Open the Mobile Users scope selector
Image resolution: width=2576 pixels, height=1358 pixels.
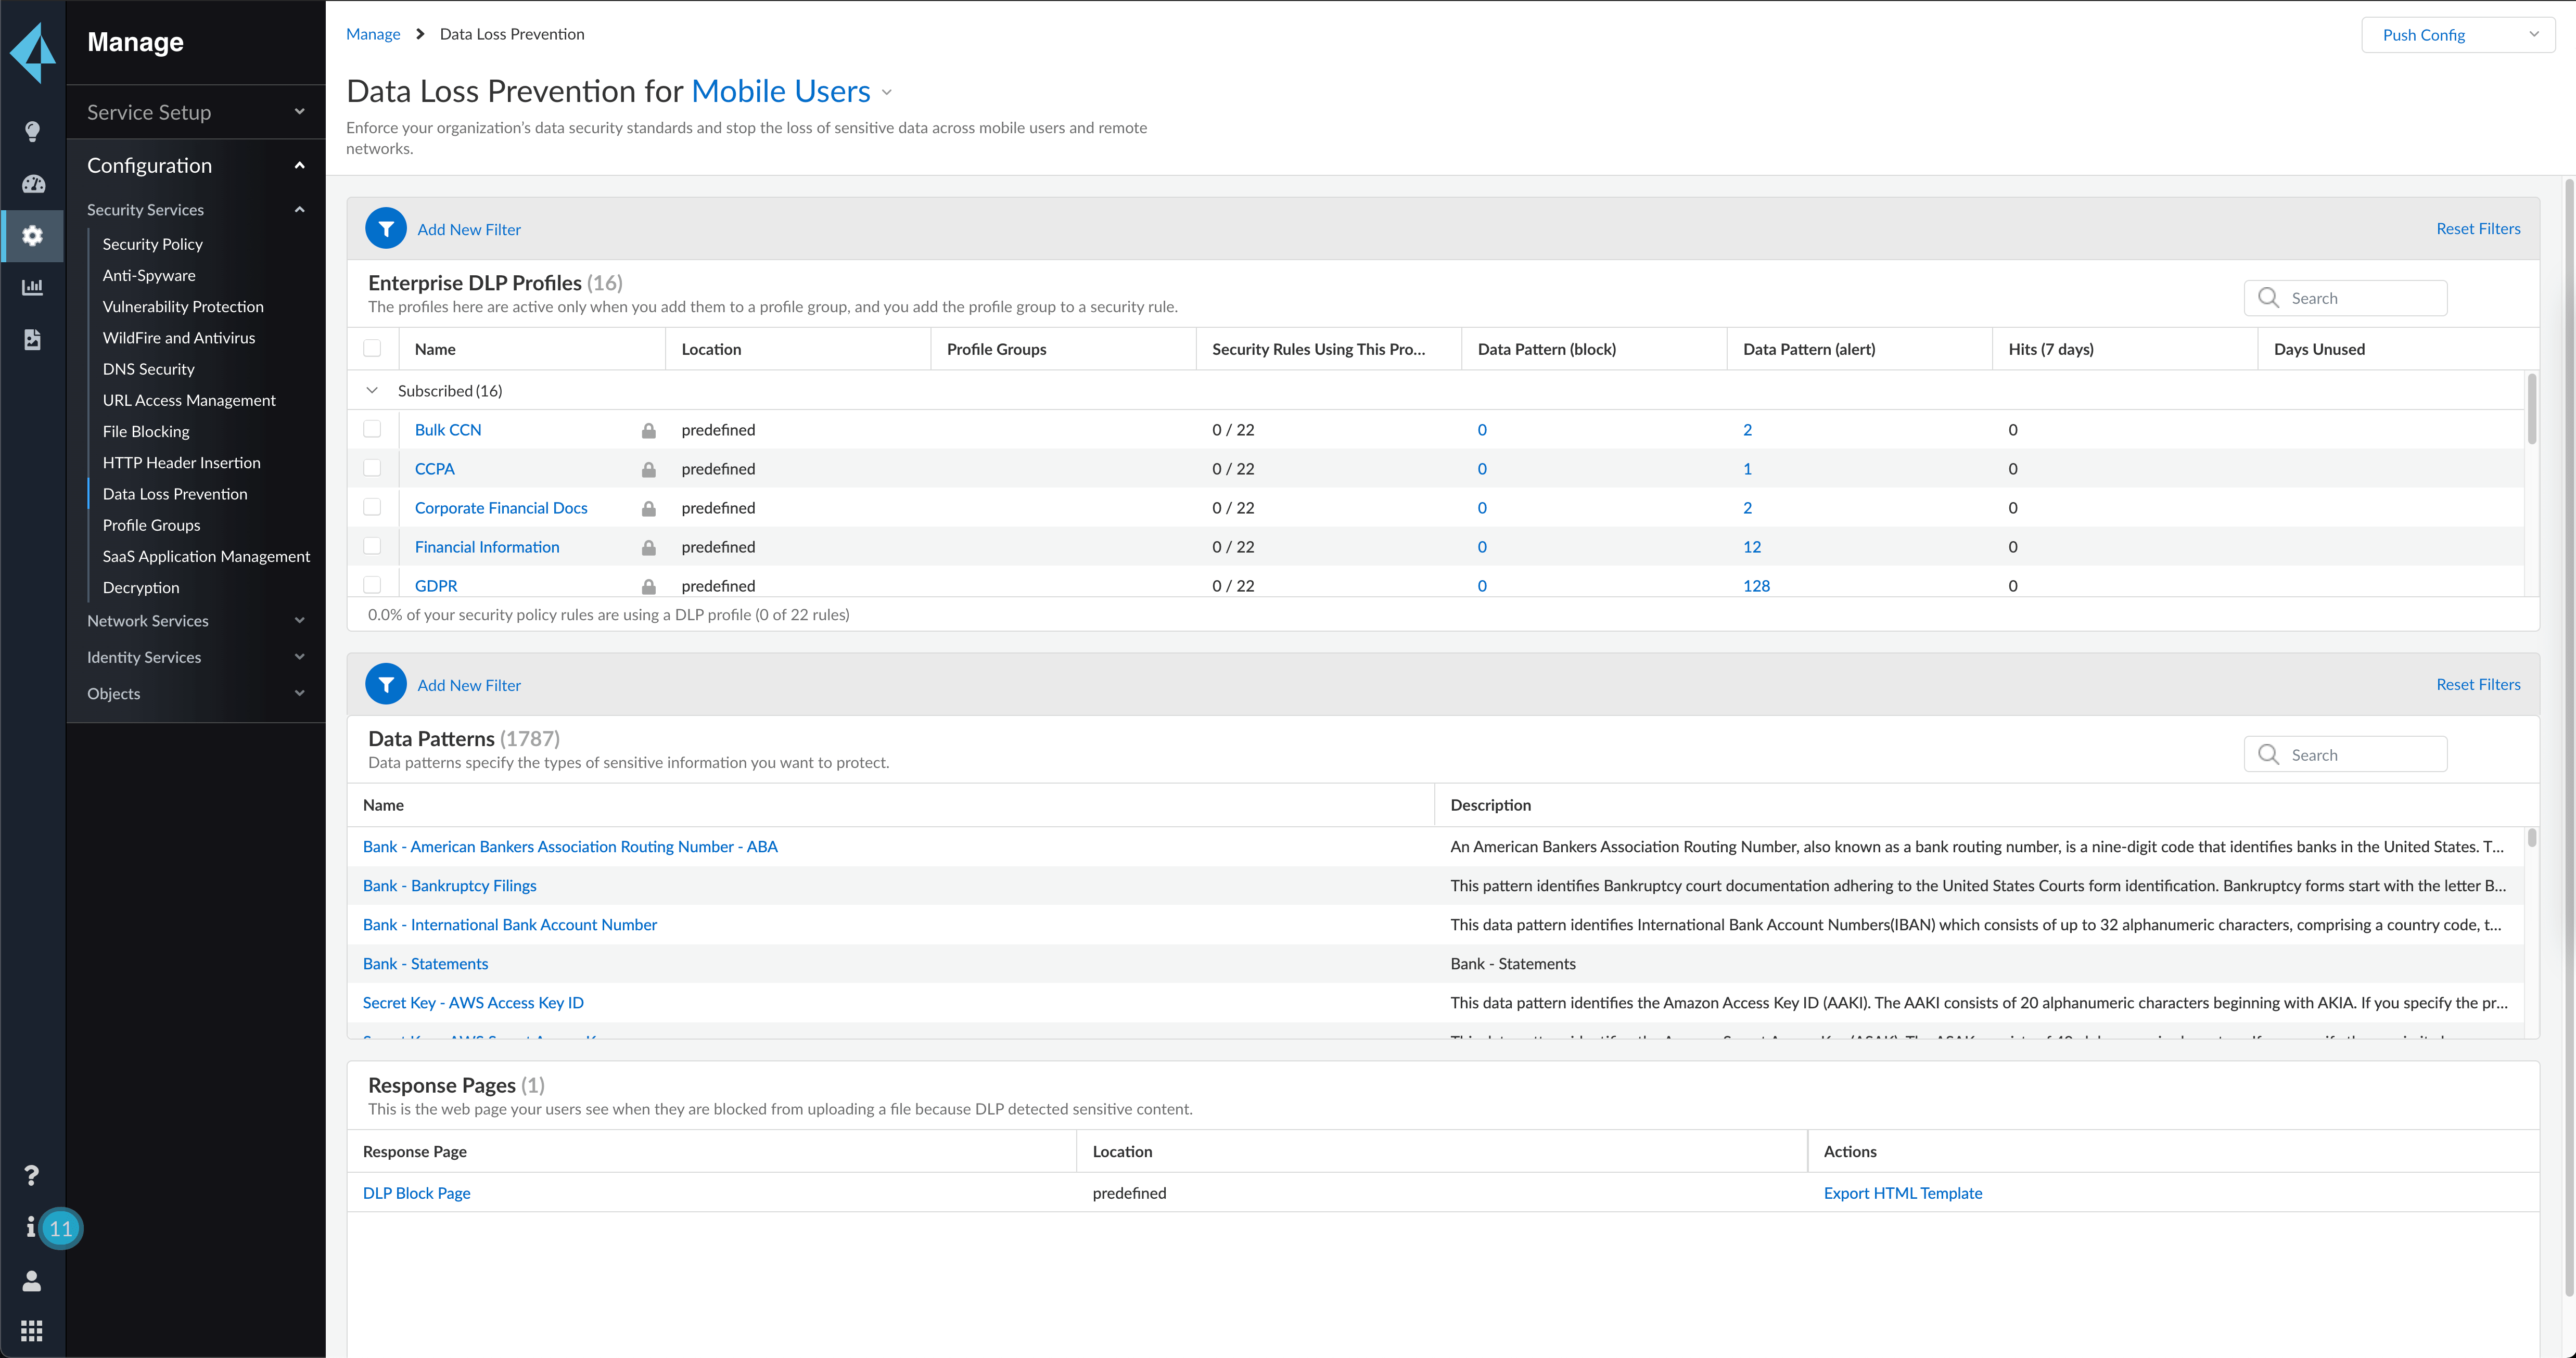click(x=781, y=90)
